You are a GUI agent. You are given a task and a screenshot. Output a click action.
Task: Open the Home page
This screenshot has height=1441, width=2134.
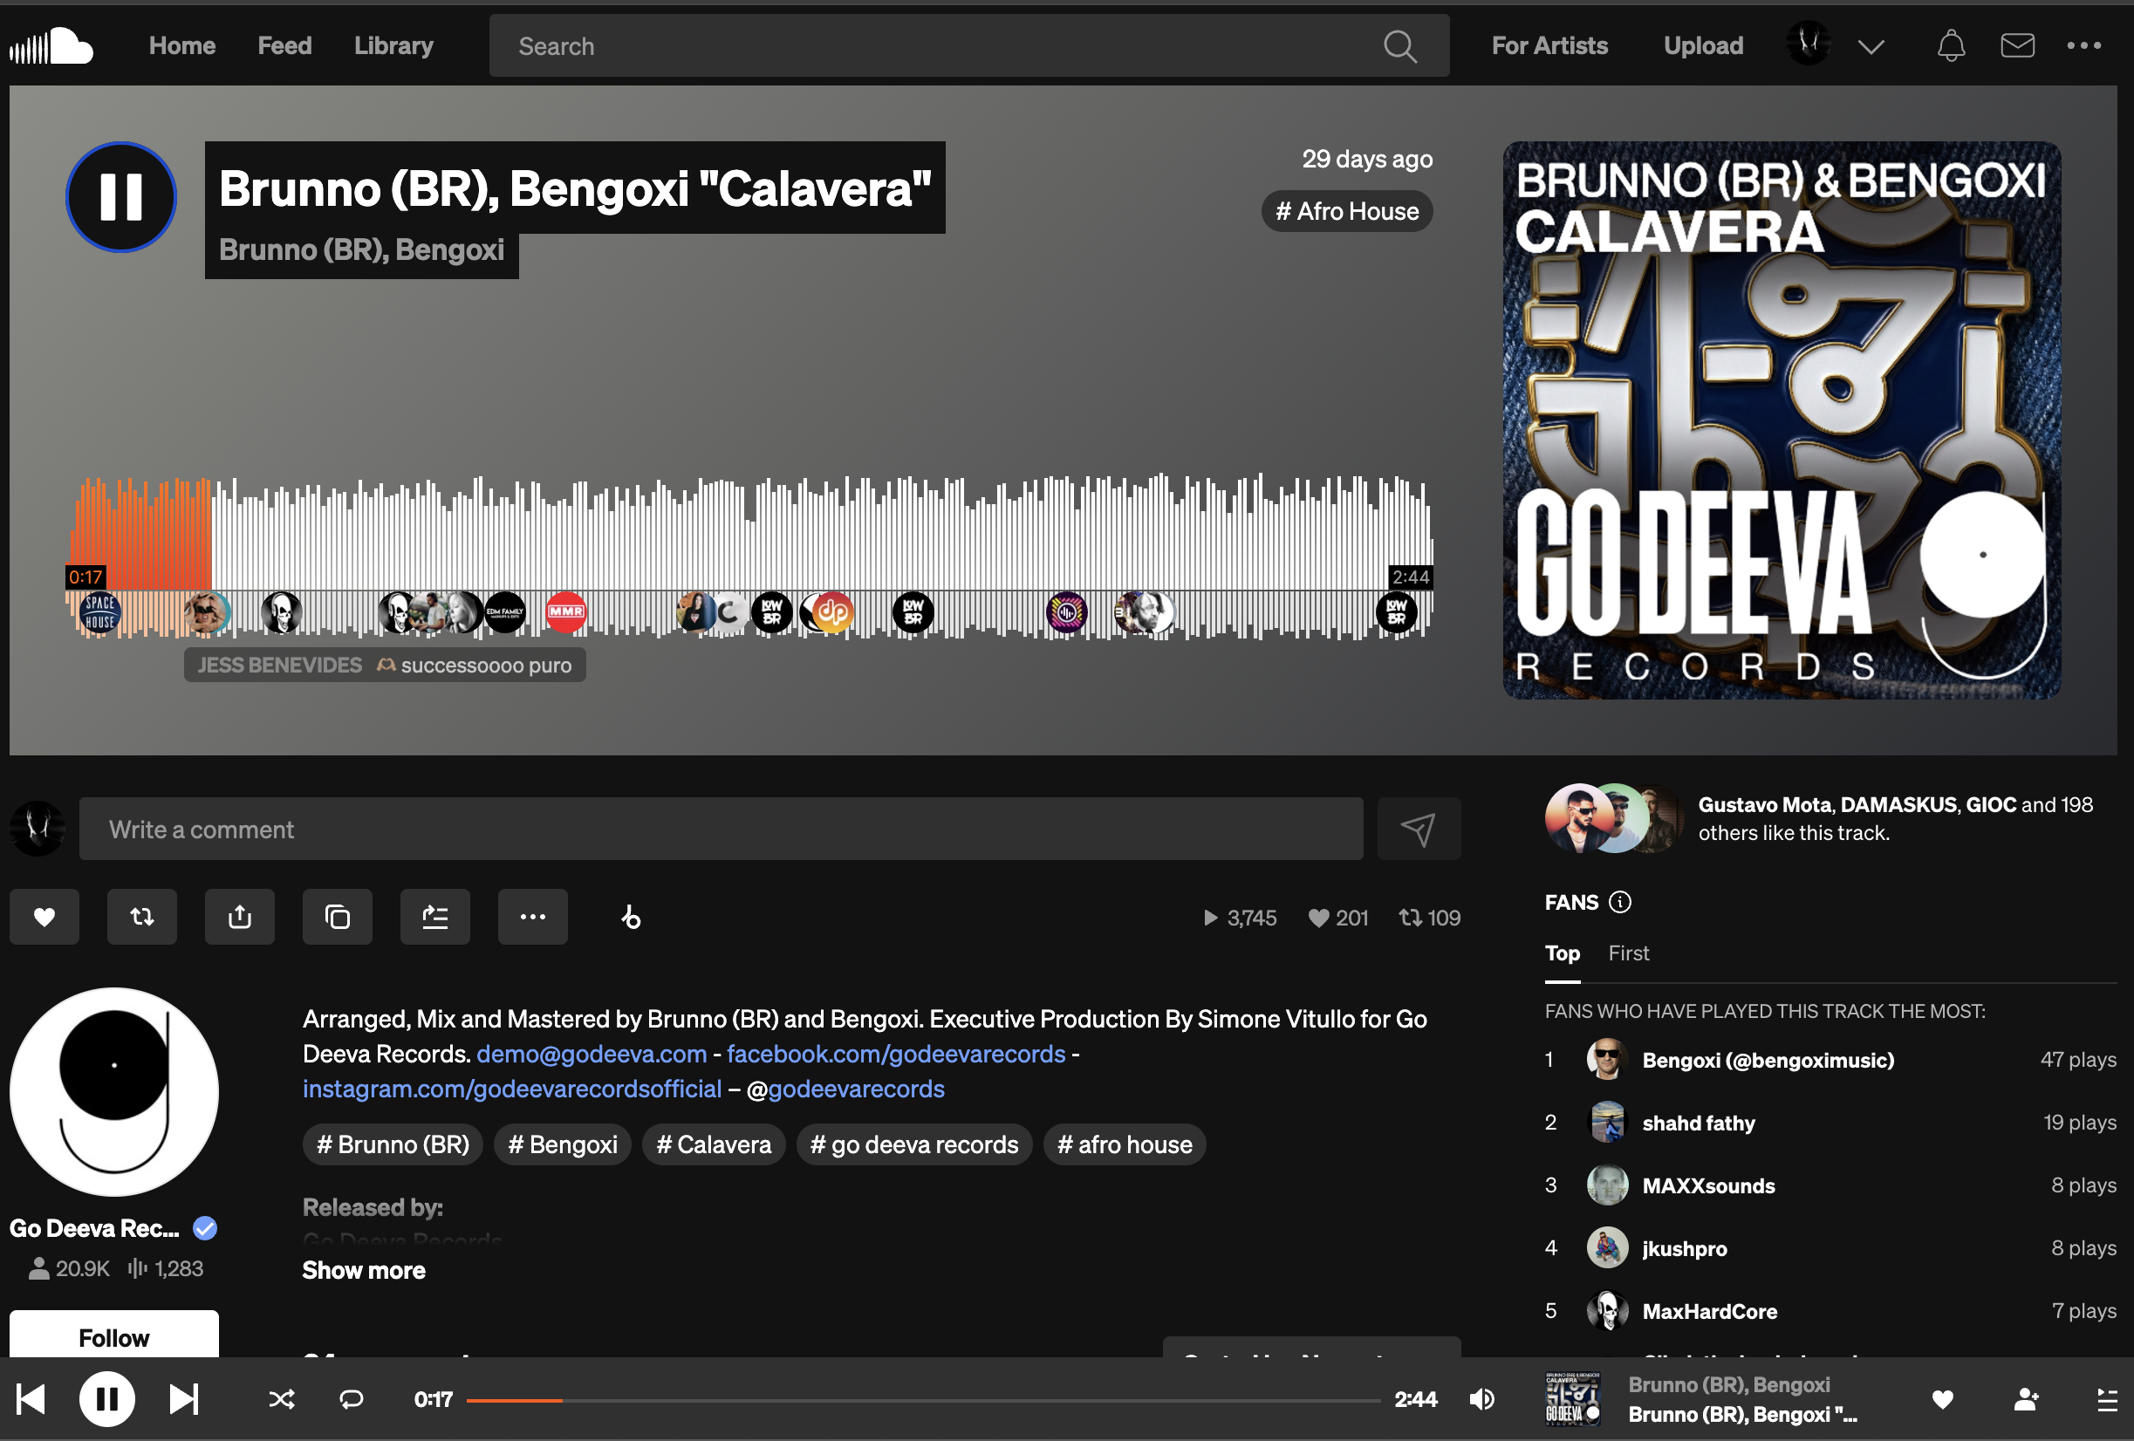point(181,46)
